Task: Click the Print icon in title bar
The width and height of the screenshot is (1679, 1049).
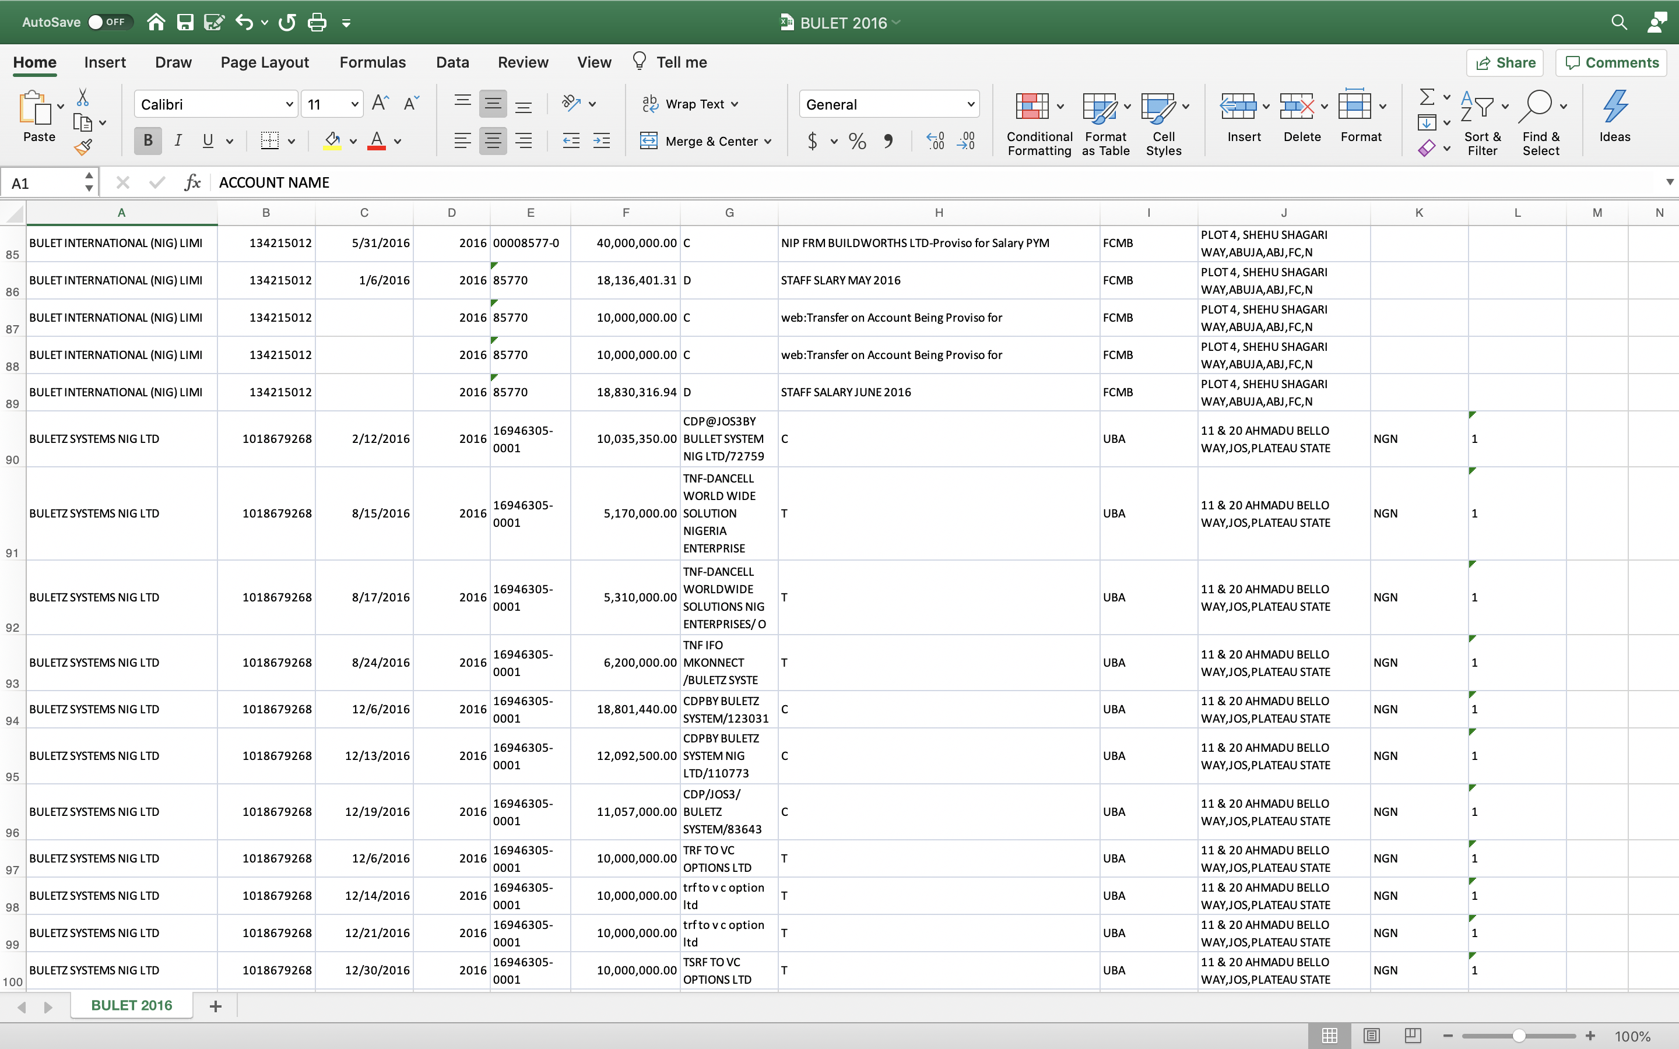Action: [x=317, y=22]
